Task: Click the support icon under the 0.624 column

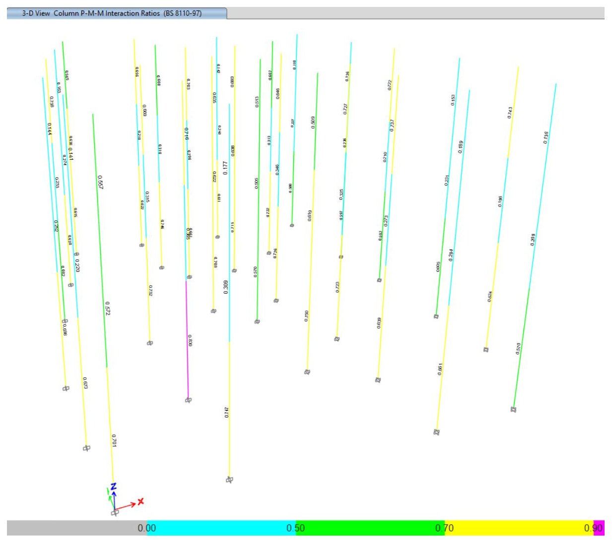Action: pyautogui.click(x=486, y=350)
